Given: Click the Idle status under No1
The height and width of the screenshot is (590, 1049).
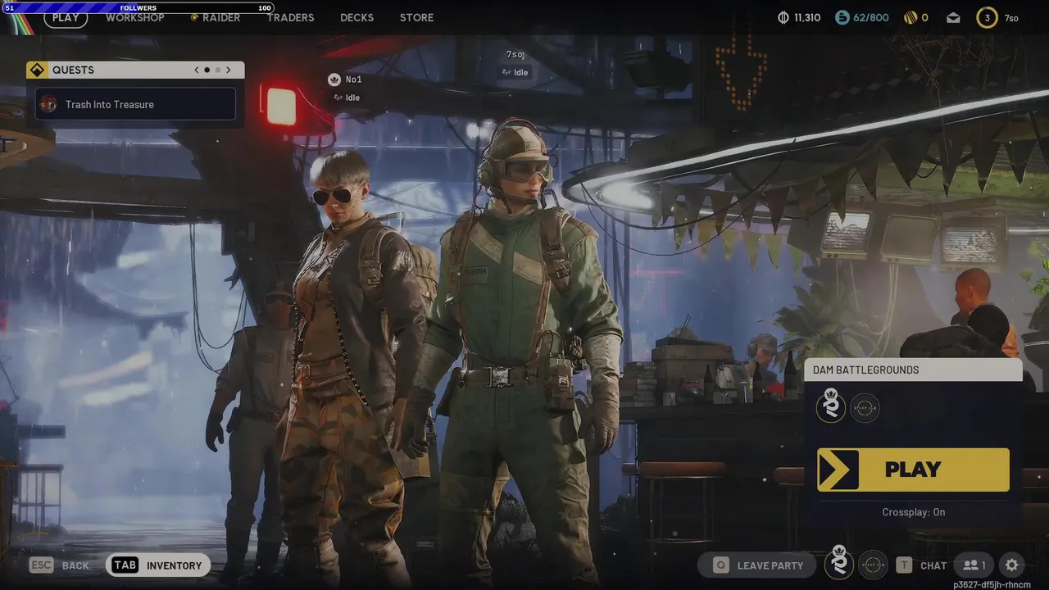Looking at the screenshot, I should click(347, 98).
